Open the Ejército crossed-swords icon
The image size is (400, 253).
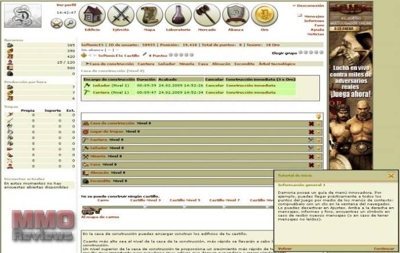[x=121, y=15]
